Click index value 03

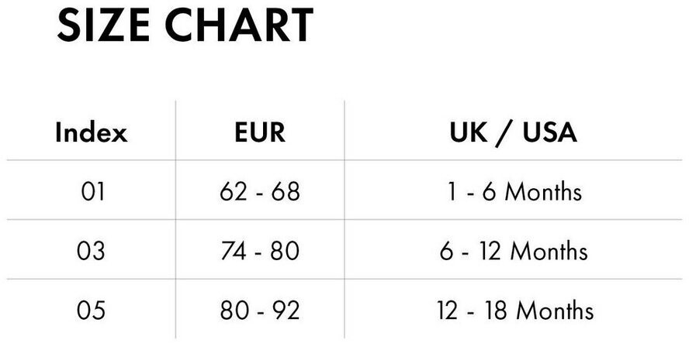pyautogui.click(x=92, y=251)
